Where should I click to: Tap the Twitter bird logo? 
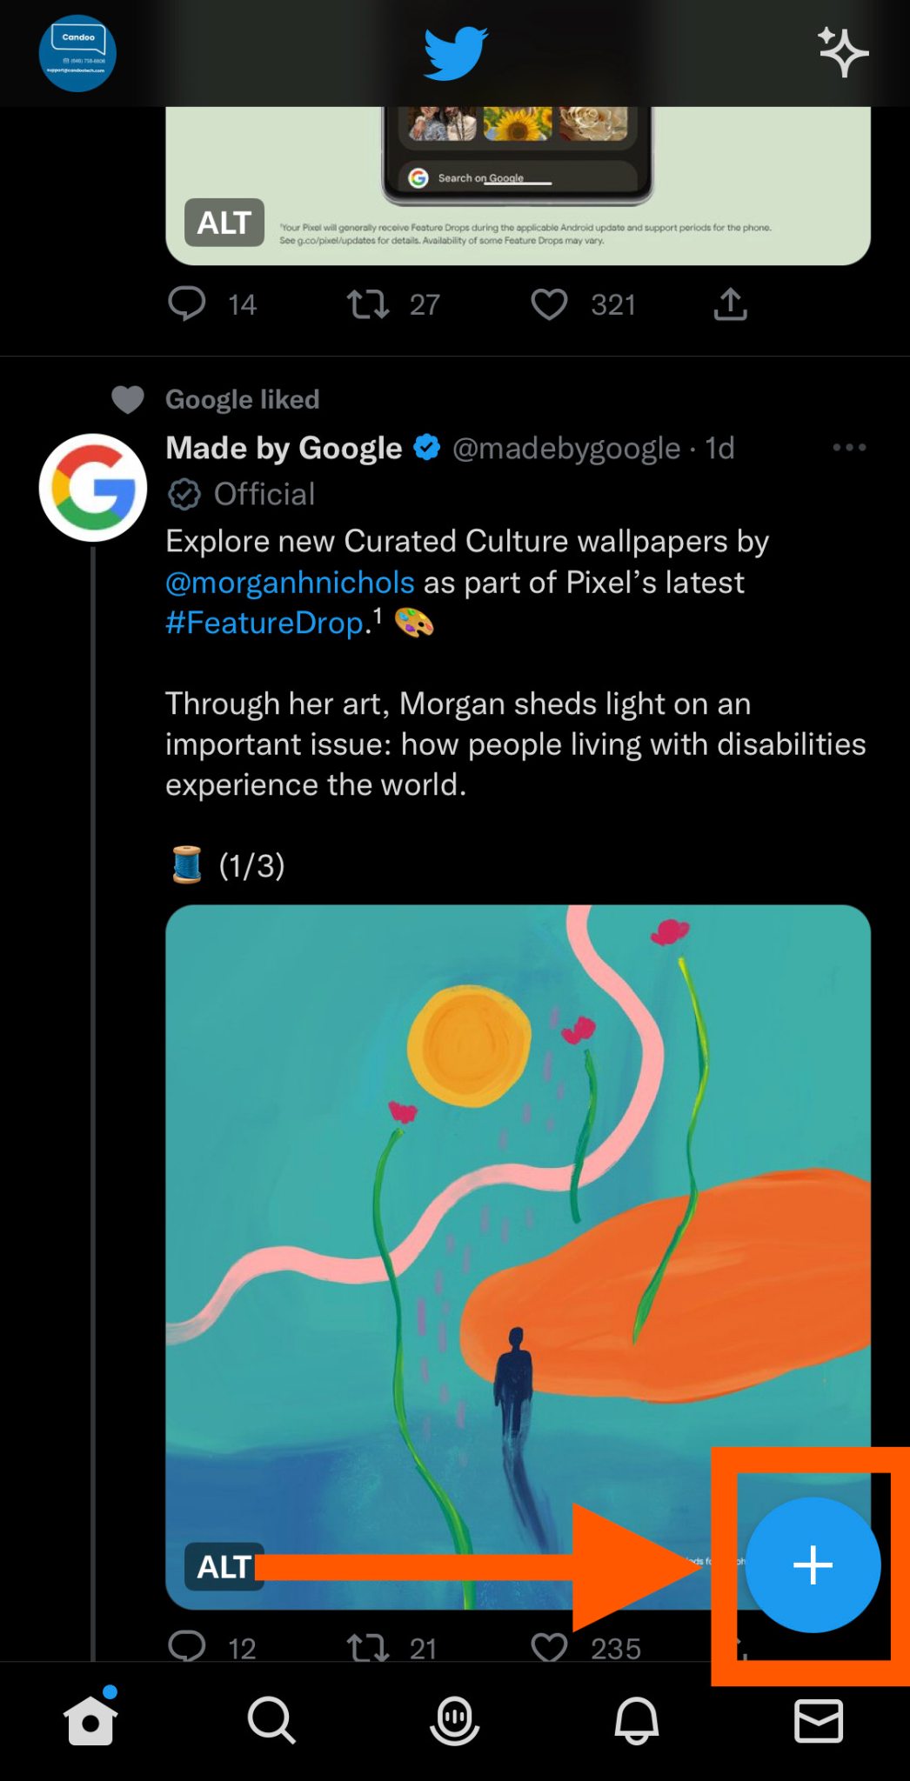point(456,53)
